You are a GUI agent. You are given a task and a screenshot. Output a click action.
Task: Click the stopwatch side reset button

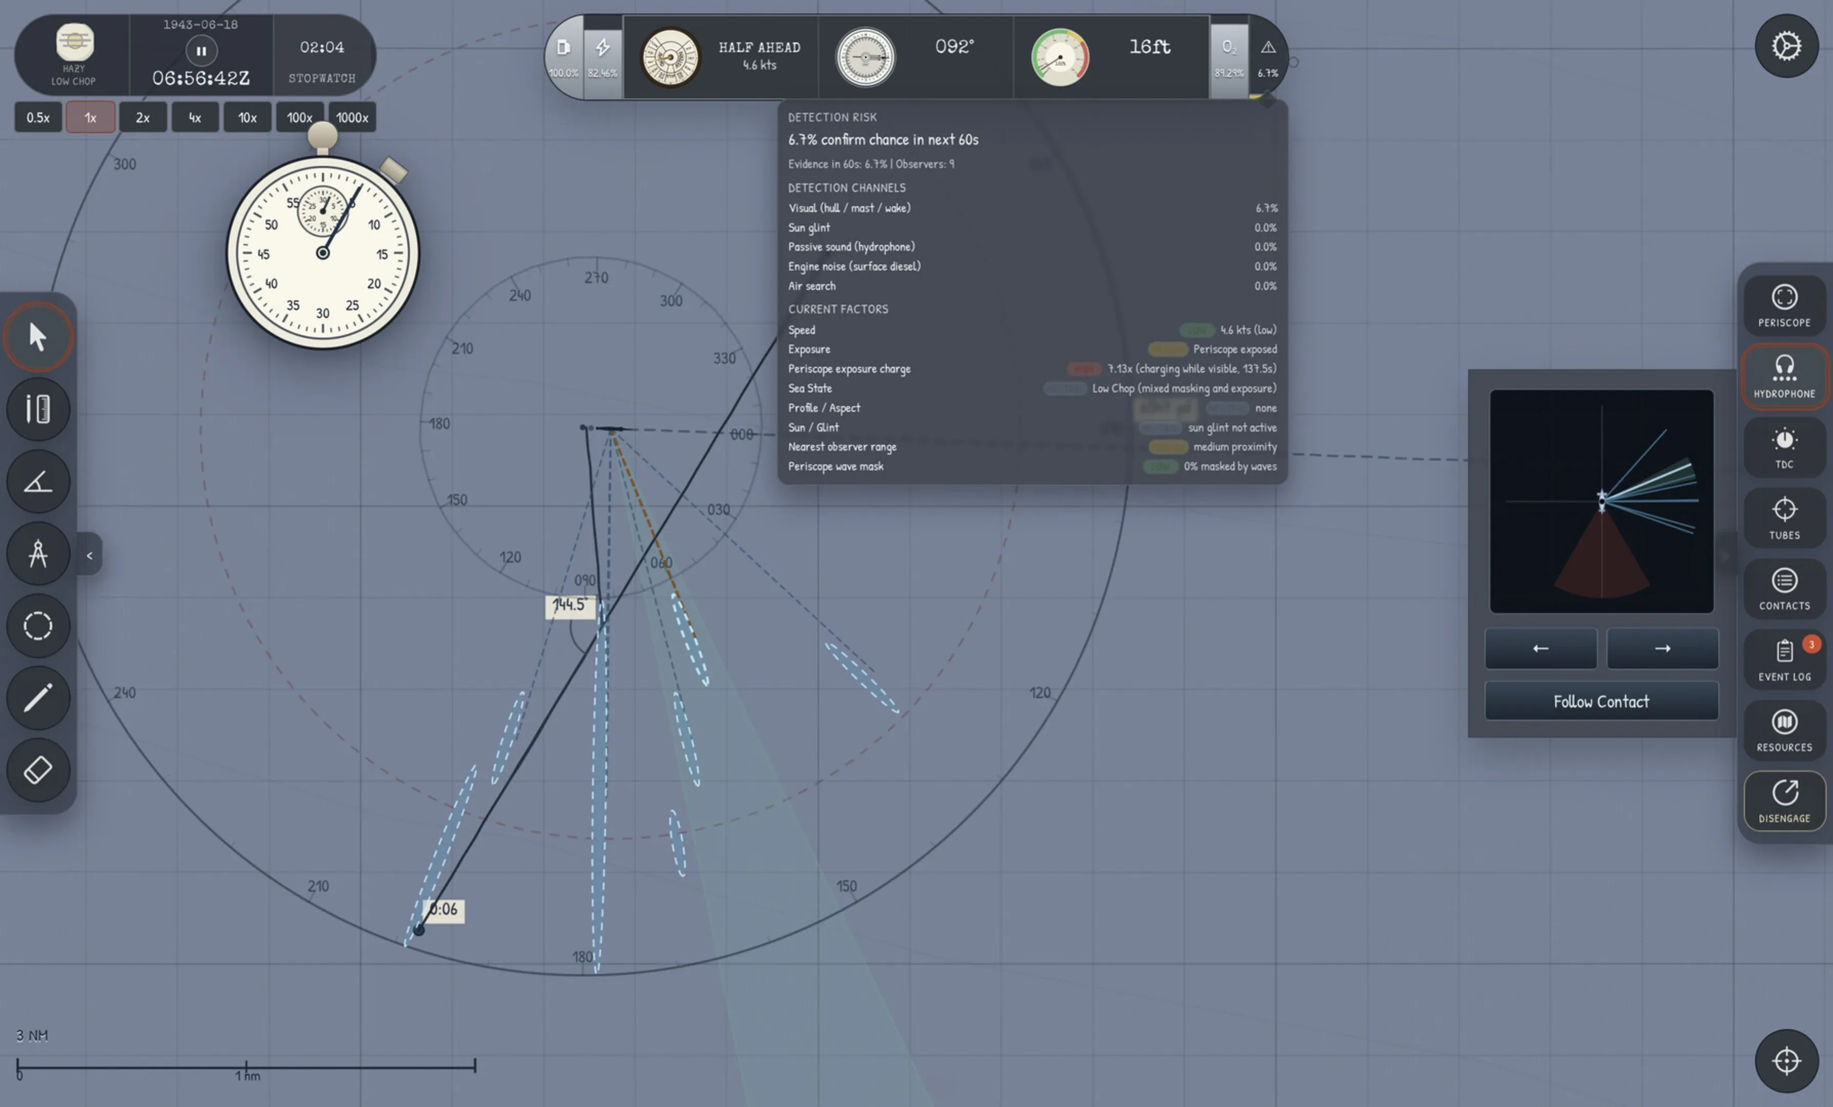click(394, 170)
